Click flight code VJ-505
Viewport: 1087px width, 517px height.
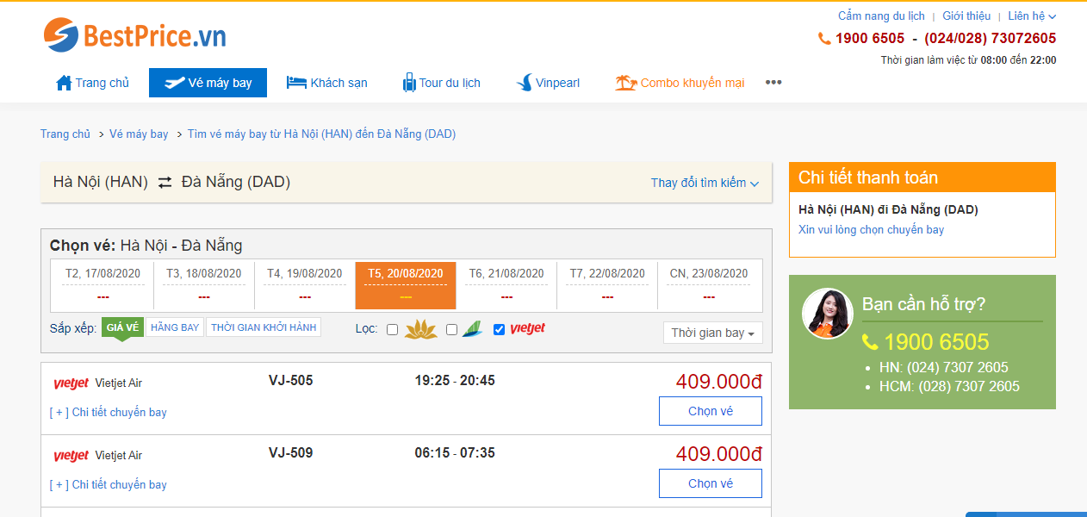coord(291,380)
